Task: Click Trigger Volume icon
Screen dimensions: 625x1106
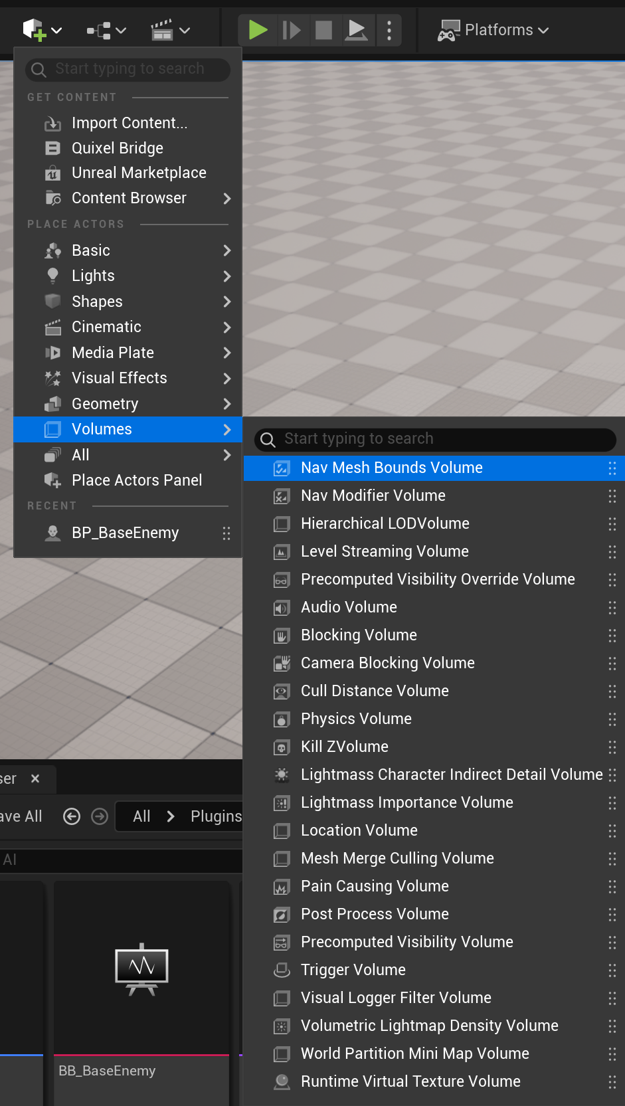Action: click(282, 970)
